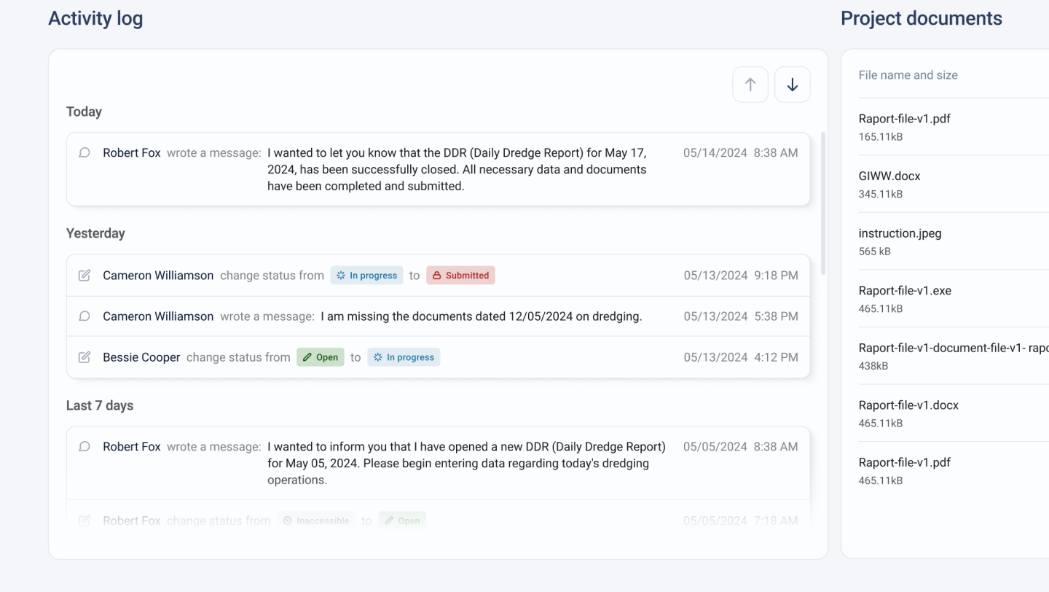Click the red Submitted status badge
The width and height of the screenshot is (1049, 592).
460,276
